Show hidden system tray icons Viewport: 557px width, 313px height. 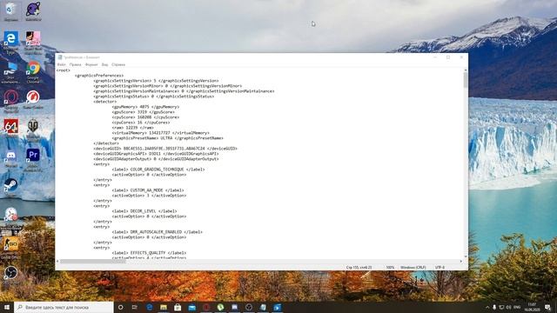click(487, 307)
